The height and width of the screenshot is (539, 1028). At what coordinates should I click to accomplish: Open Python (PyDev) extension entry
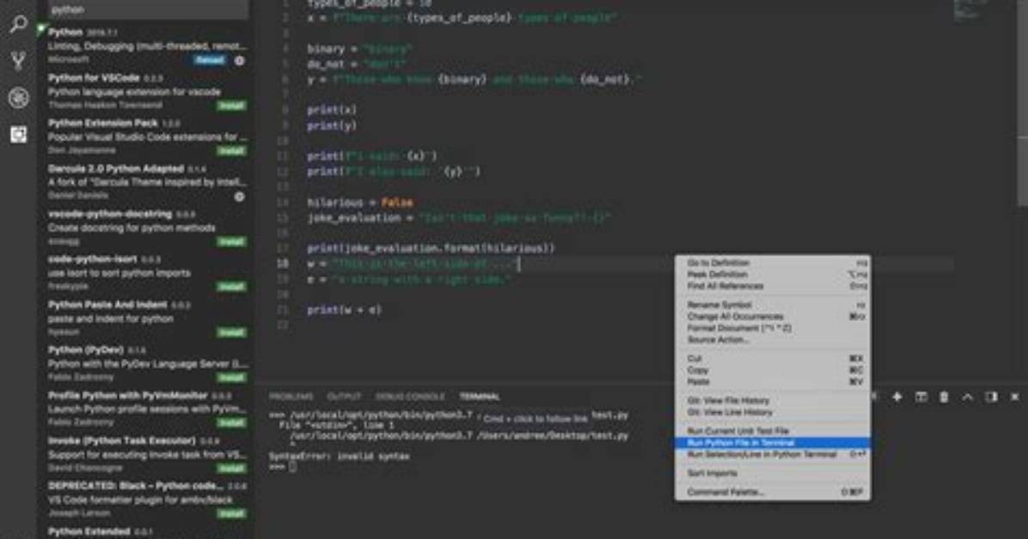[x=147, y=363]
